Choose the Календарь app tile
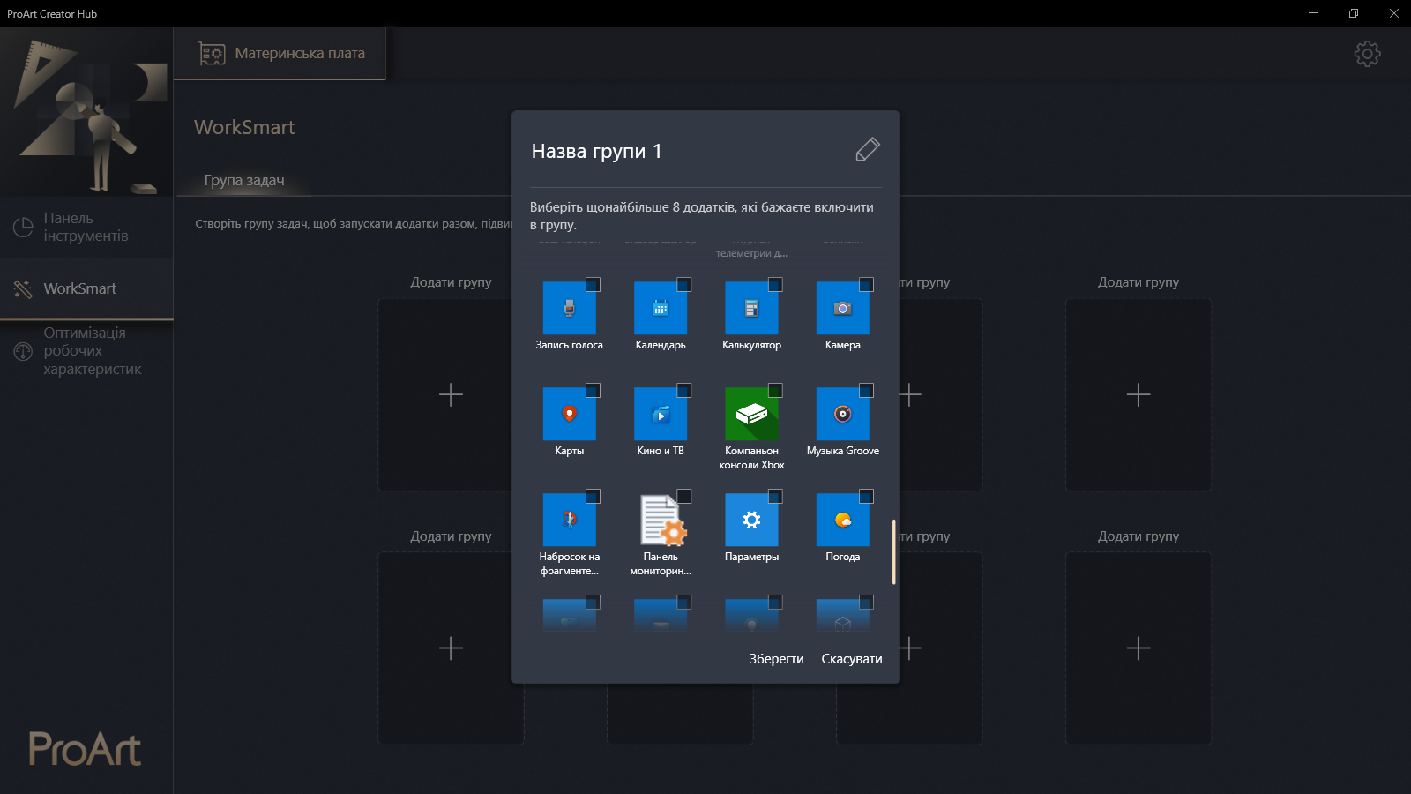The image size is (1411, 794). coord(661,308)
